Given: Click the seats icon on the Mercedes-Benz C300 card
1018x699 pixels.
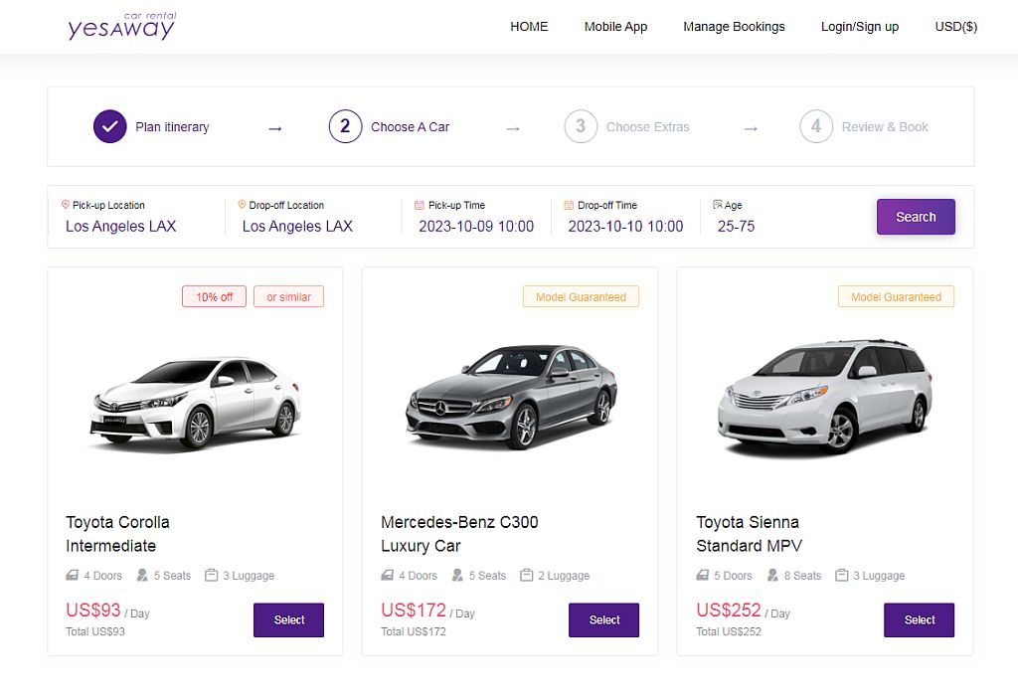Looking at the screenshot, I should (x=459, y=575).
